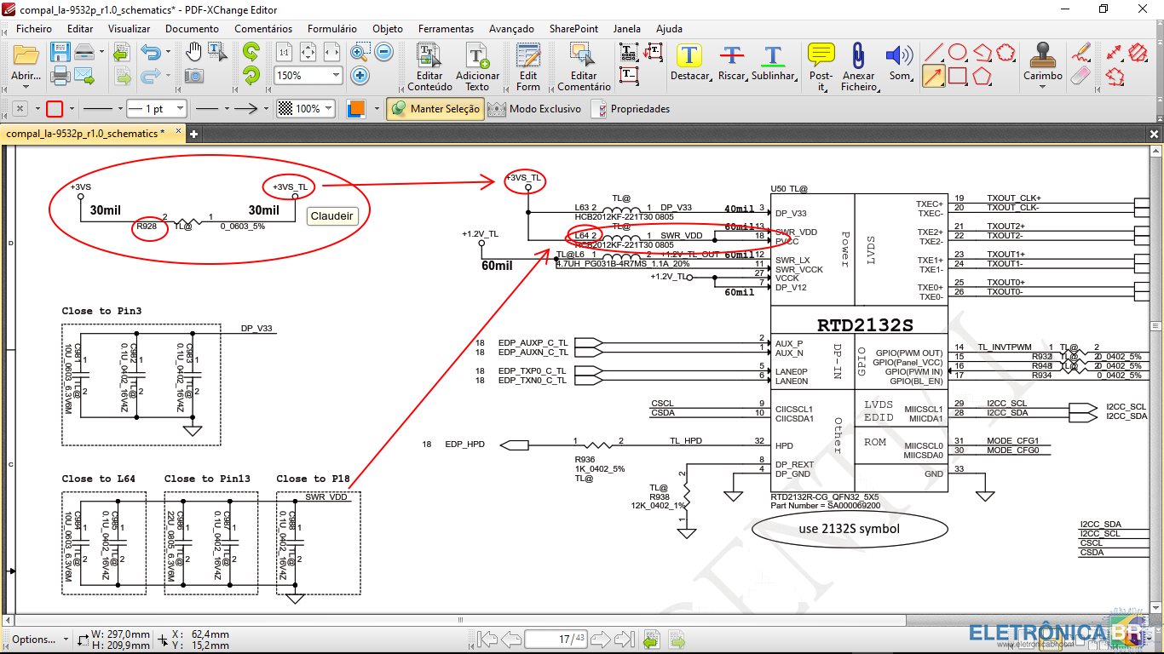
Task: Expand the Abrir dropdown arrow
Action: point(26,86)
